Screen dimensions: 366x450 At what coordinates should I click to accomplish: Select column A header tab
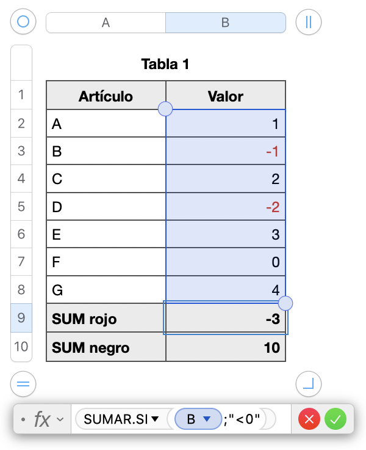[x=106, y=23]
